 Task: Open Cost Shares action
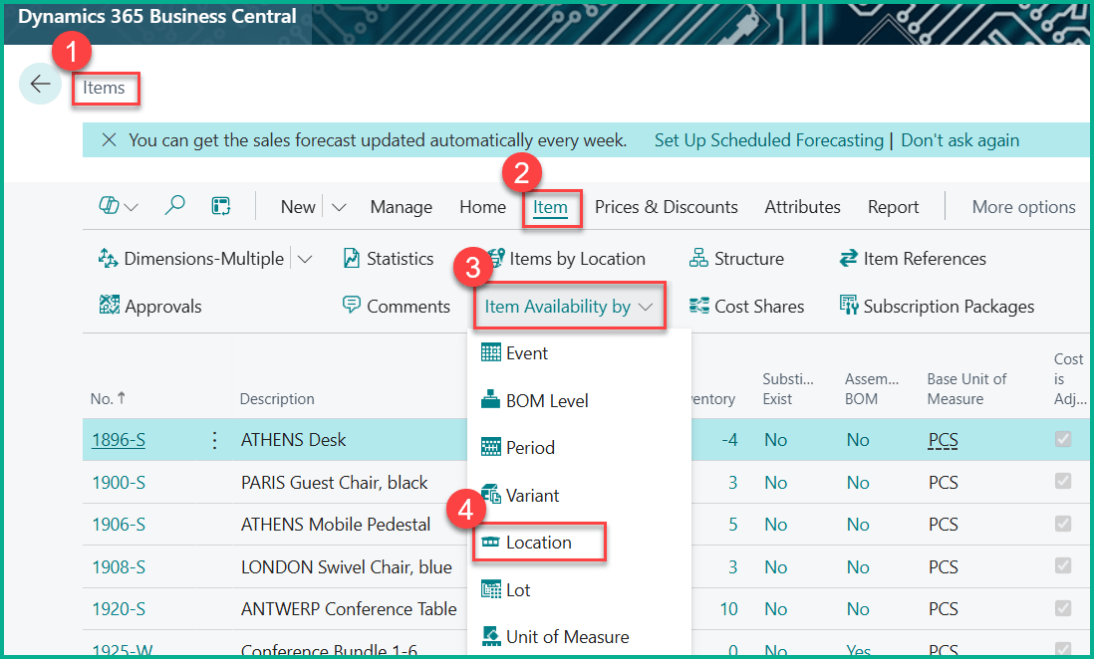pyautogui.click(x=746, y=307)
